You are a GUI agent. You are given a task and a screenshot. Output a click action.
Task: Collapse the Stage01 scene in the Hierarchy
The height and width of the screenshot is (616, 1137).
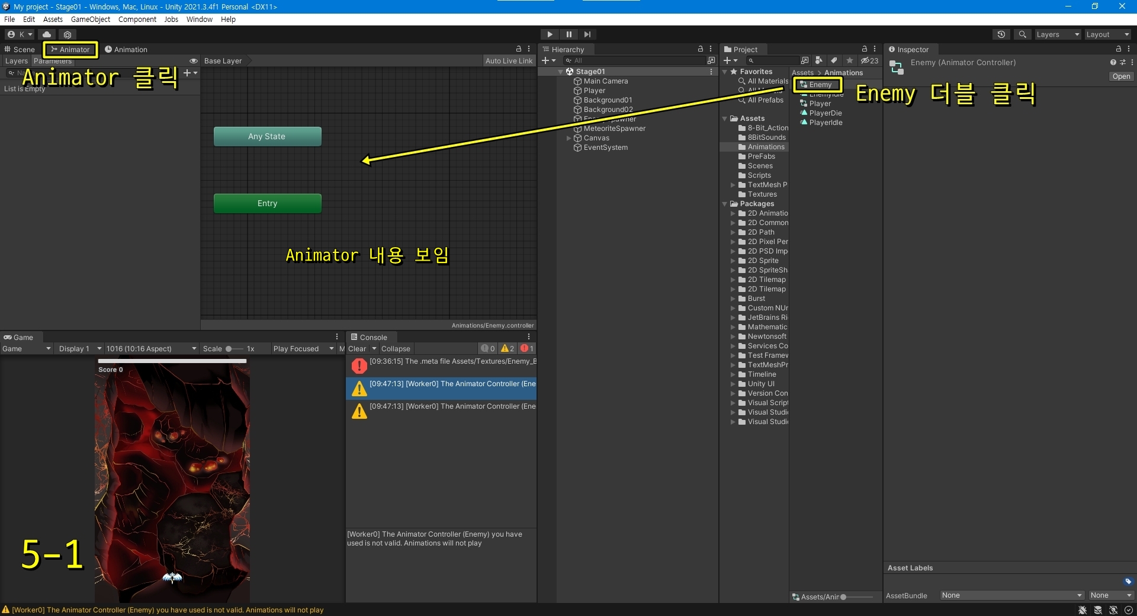pos(560,72)
